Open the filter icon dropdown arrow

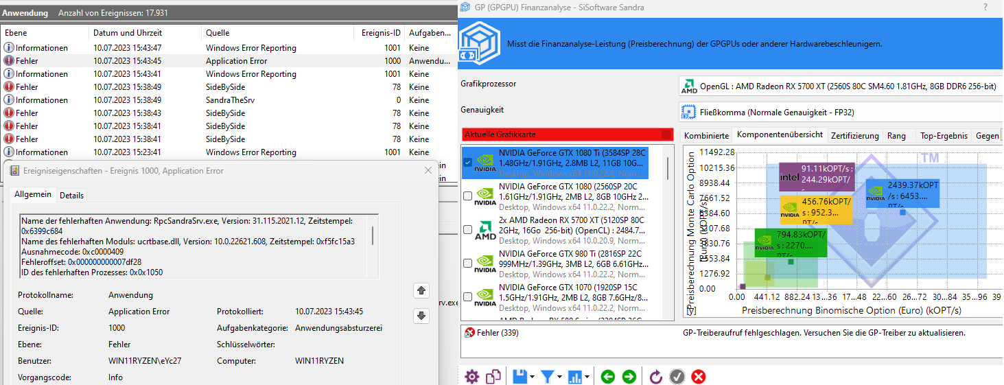click(x=560, y=377)
